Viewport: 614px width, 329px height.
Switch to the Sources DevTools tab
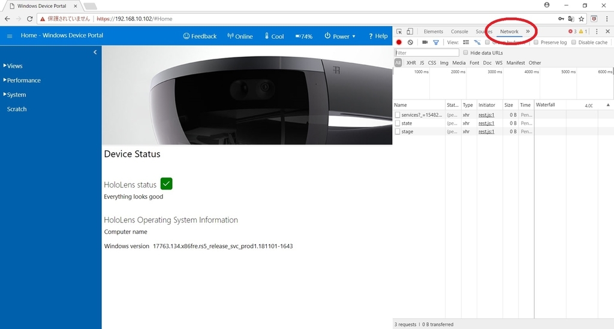pos(484,32)
